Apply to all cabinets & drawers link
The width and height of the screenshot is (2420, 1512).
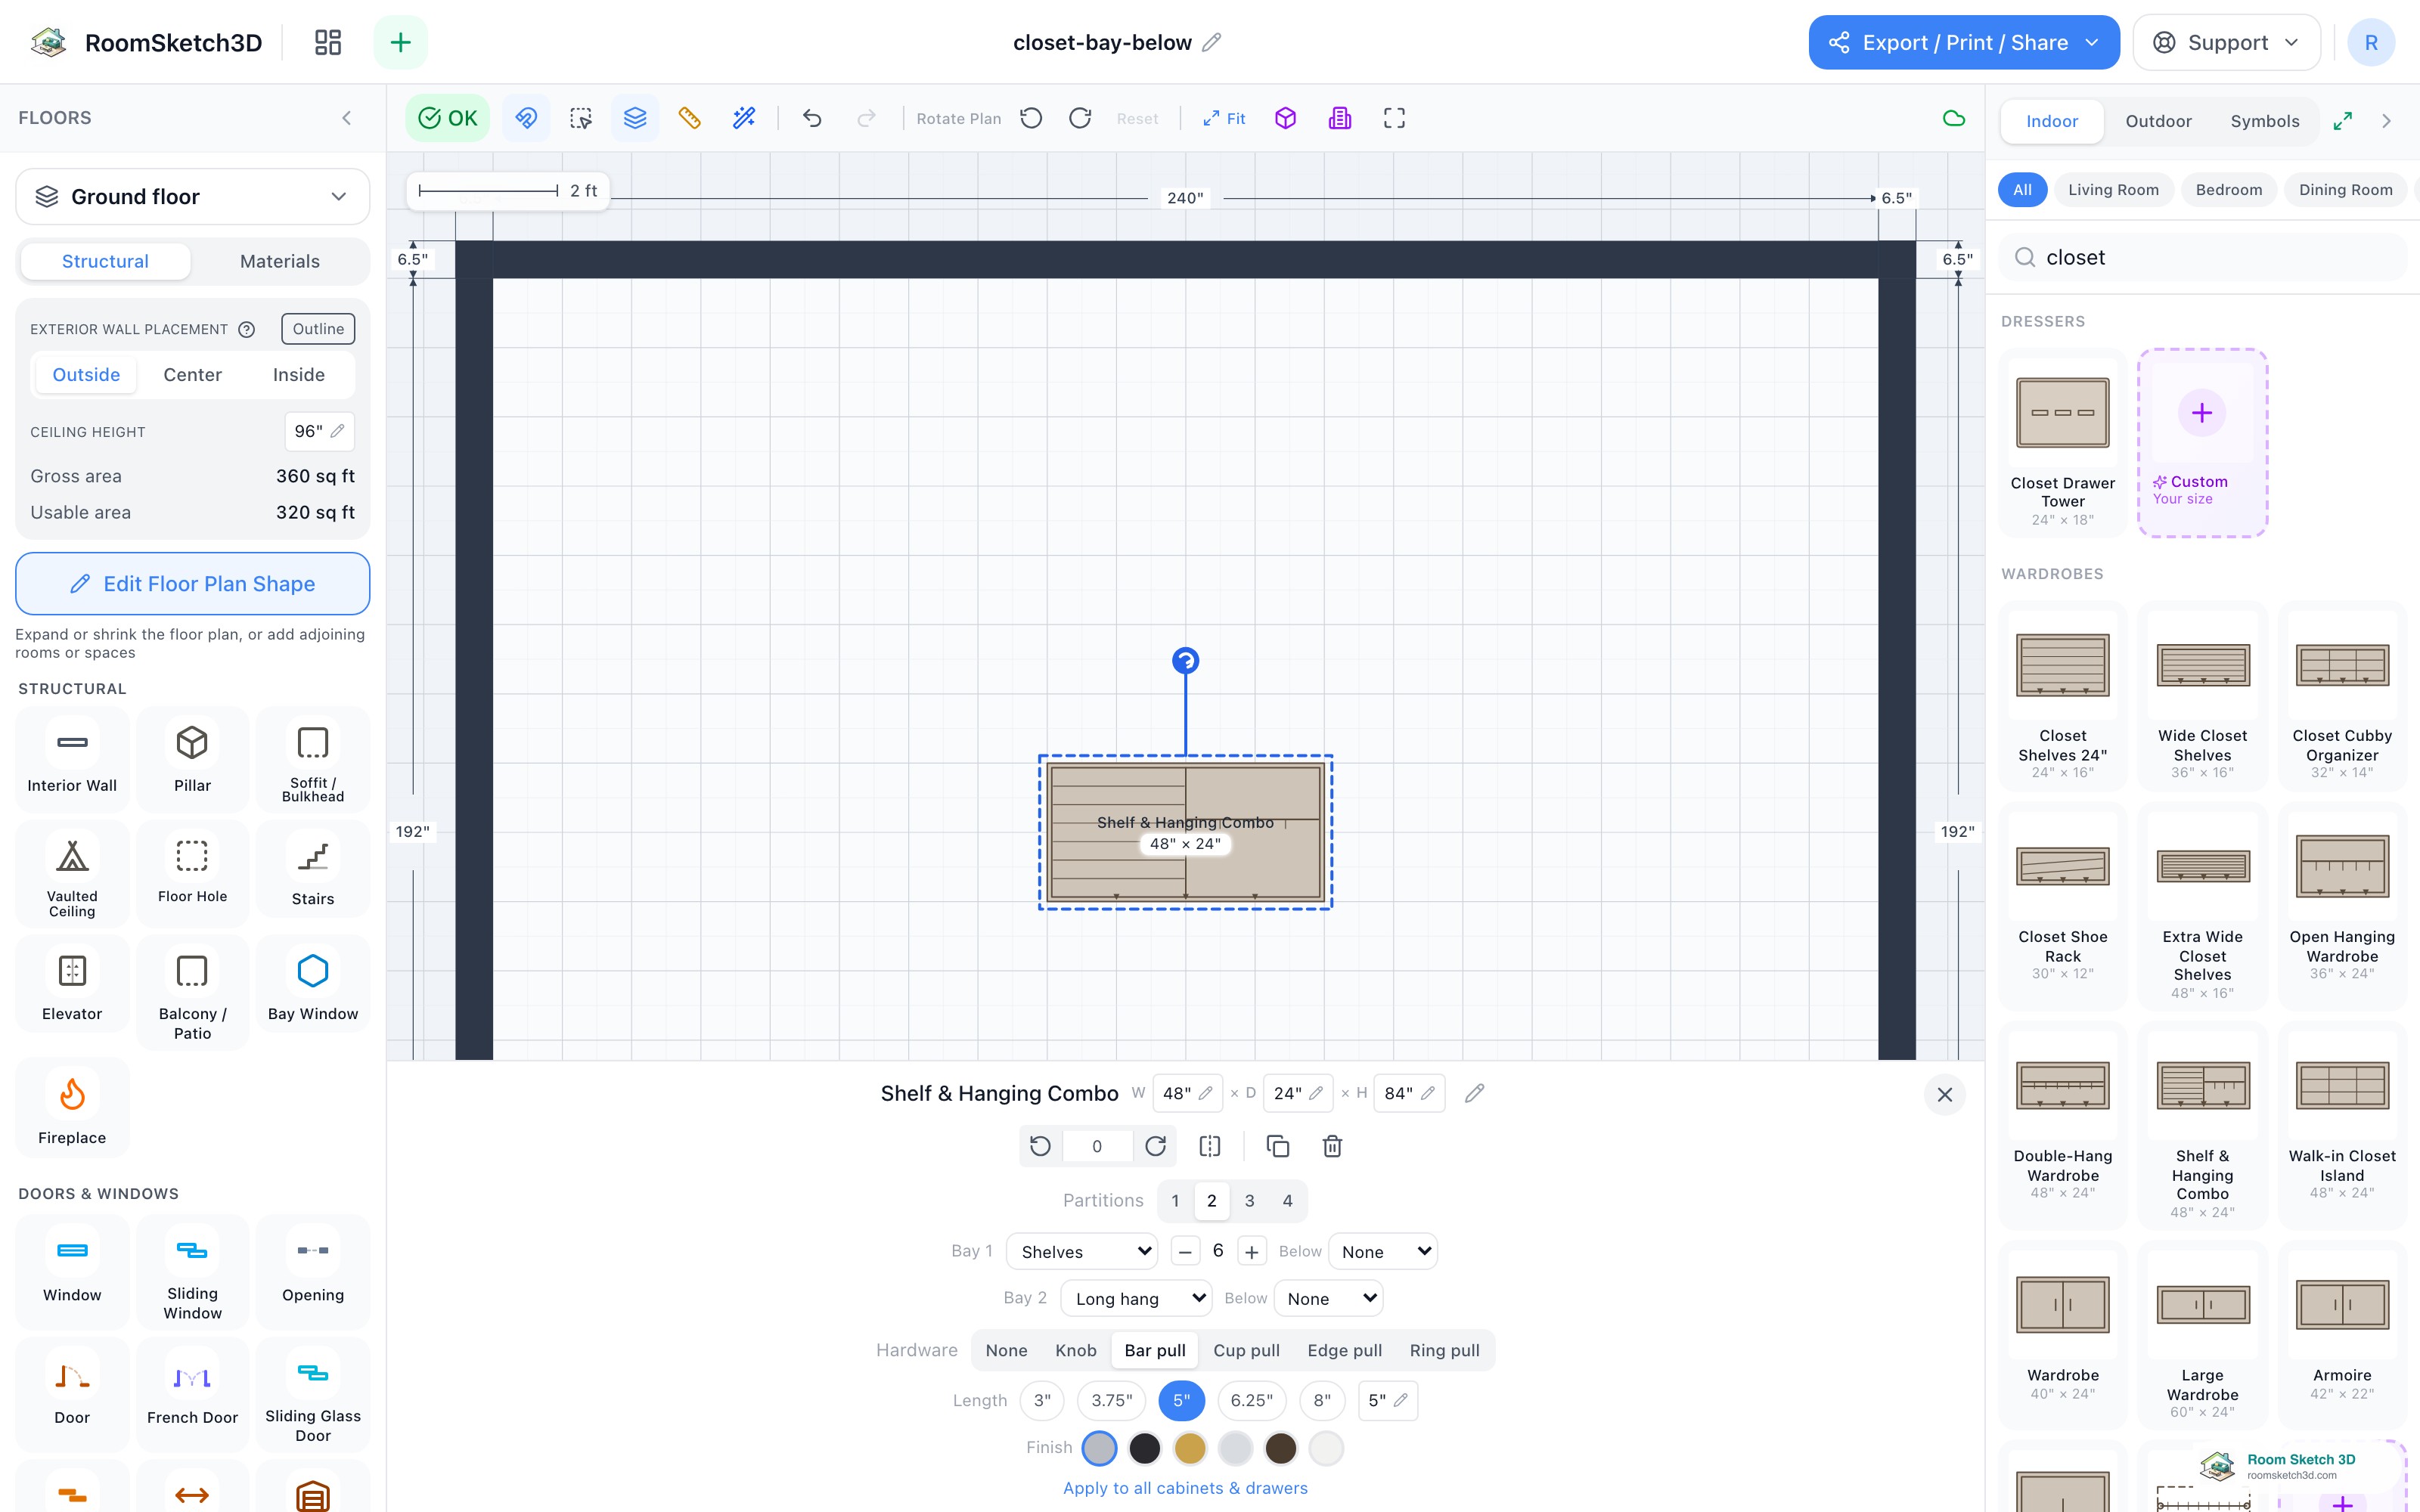pyautogui.click(x=1185, y=1488)
